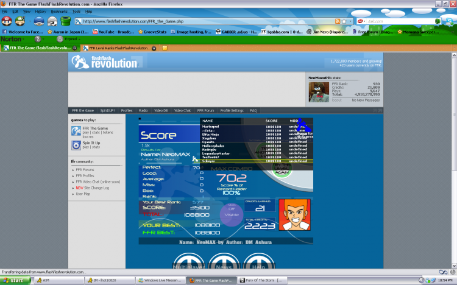The image size is (457, 285).
Task: Open Profile Settings in the site navigation
Action: click(232, 110)
